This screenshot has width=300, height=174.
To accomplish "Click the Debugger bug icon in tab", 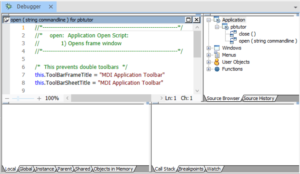I will click(x=9, y=7).
